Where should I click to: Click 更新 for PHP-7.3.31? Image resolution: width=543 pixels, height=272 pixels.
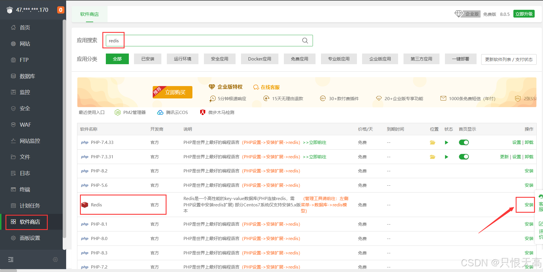click(x=504, y=157)
